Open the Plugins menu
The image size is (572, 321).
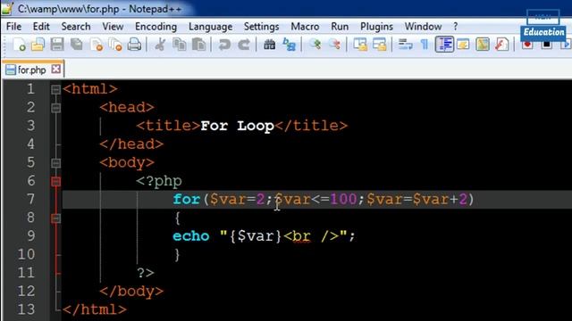(376, 27)
